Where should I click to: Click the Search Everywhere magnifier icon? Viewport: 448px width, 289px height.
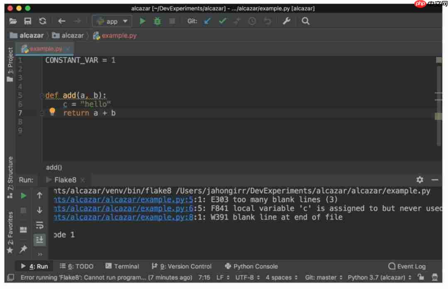305,21
